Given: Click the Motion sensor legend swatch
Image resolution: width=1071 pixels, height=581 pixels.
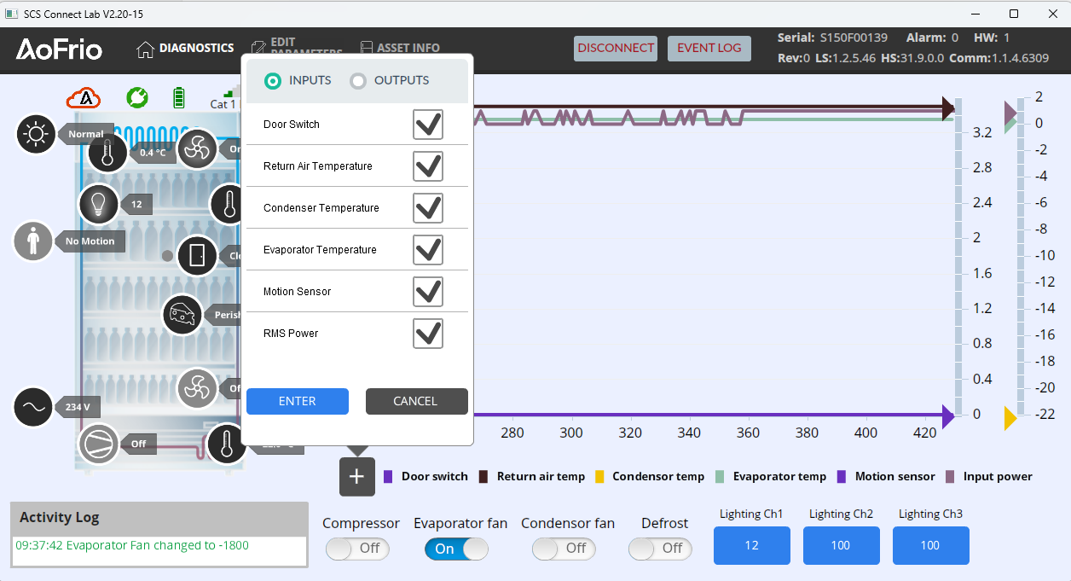Looking at the screenshot, I should [842, 477].
